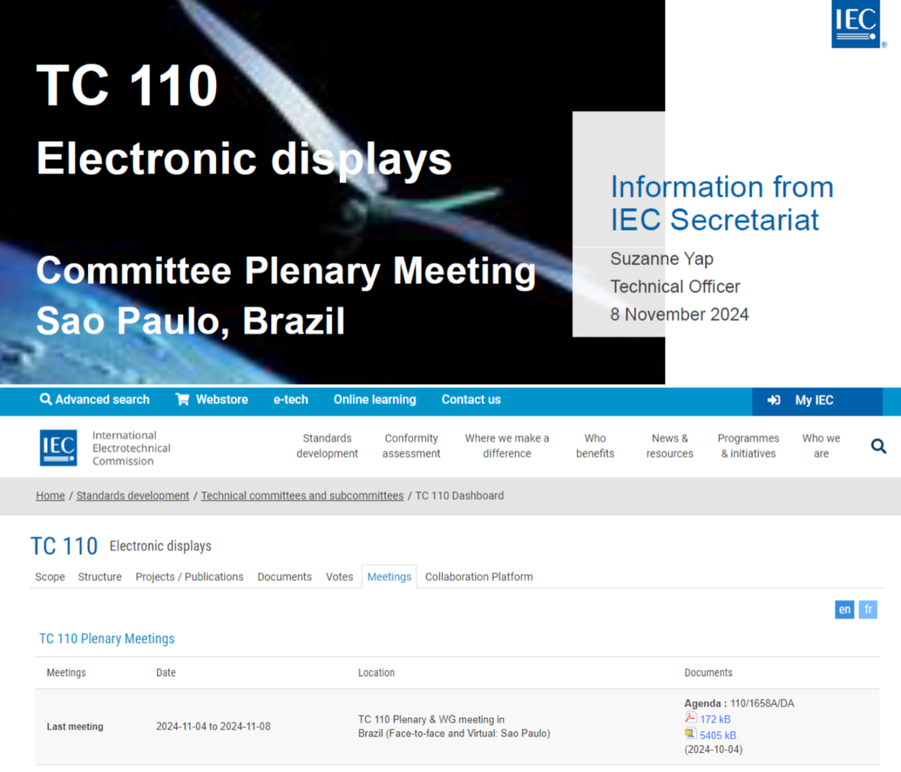
Task: Click the Contact us link
Action: (471, 400)
